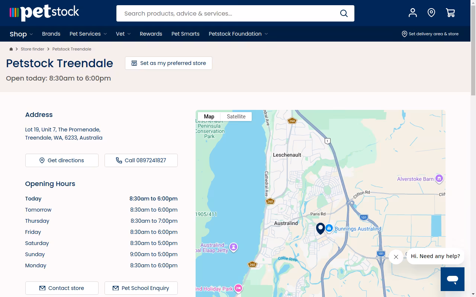Image resolution: width=476 pixels, height=297 pixels.
Task: Click the Opening Hours heading
Action: click(x=50, y=184)
